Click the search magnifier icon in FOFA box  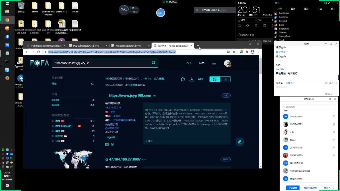[x=154, y=63]
